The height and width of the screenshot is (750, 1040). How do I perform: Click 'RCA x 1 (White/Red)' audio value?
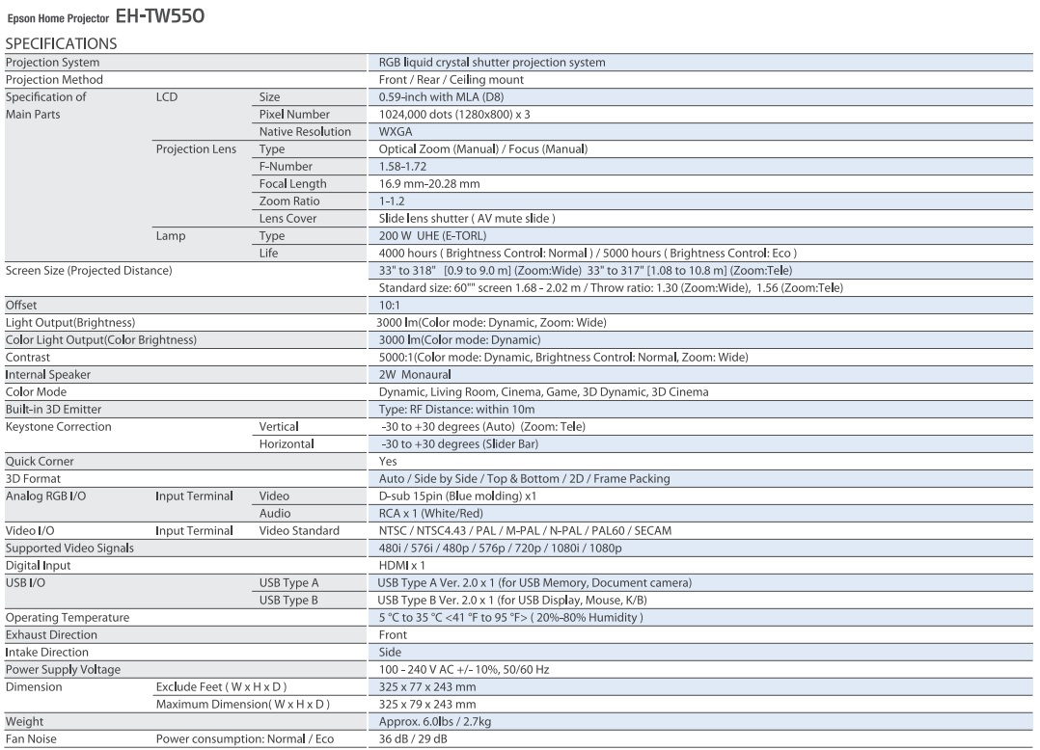point(431,514)
